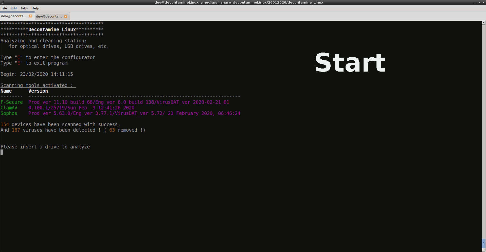The height and width of the screenshot is (252, 486).
Task: Close the second dev@deconta terminal tab
Action: pos(66,16)
